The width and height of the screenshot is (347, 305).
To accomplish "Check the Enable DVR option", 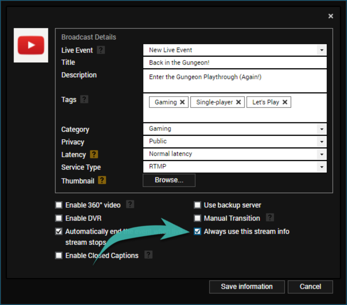I will 59,218.
